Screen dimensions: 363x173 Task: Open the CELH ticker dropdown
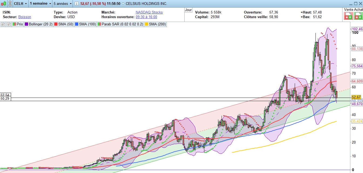click(x=21, y=4)
